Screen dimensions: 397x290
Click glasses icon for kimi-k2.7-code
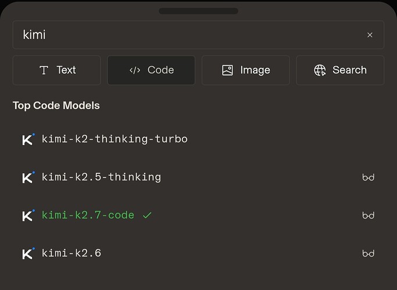click(x=368, y=216)
